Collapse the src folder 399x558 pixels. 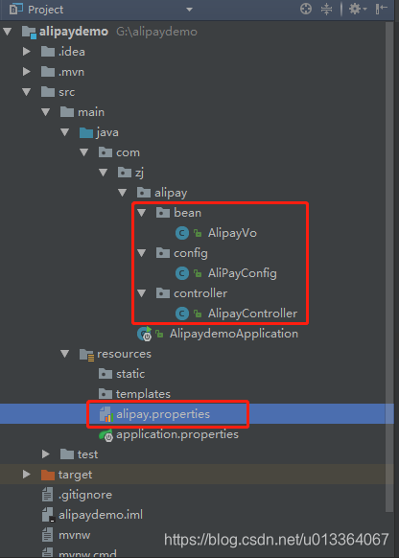tap(27, 92)
